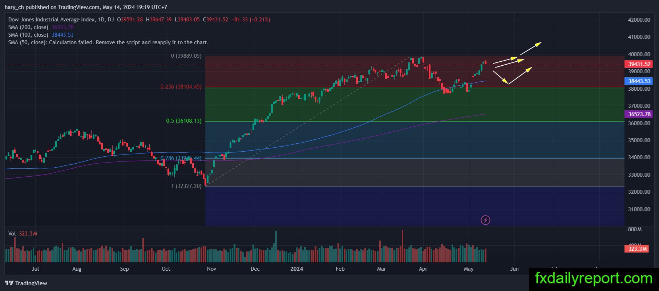Viewport: 659px width, 291px height.
Task: Click the close value C39431.52 in legend
Action: pos(215,20)
